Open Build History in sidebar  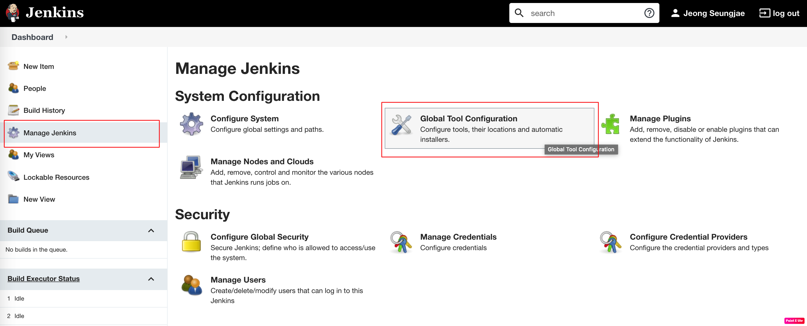click(44, 110)
